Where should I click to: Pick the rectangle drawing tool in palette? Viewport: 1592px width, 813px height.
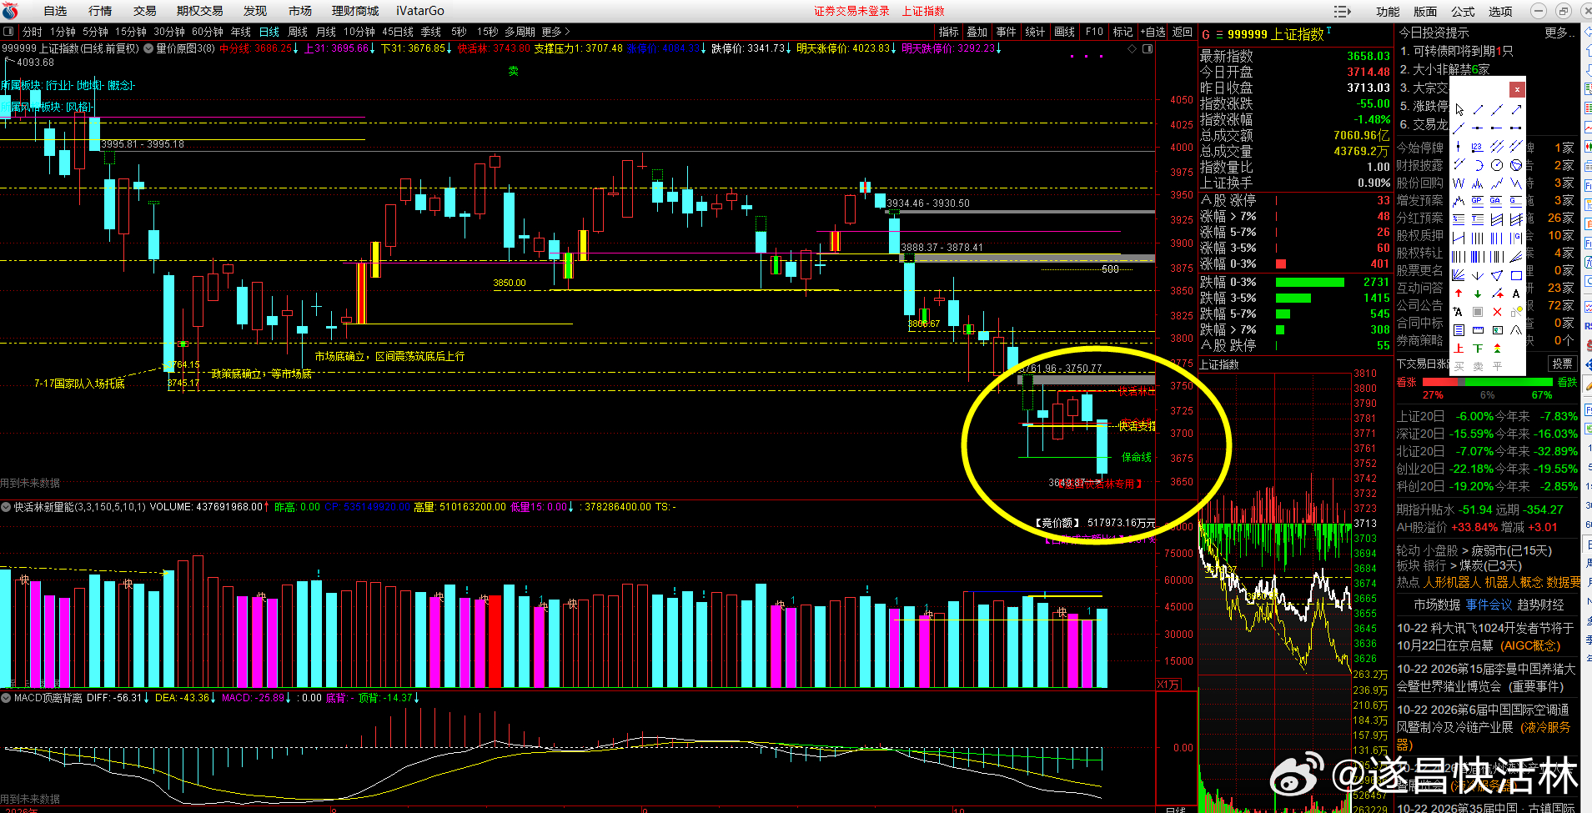(1516, 275)
